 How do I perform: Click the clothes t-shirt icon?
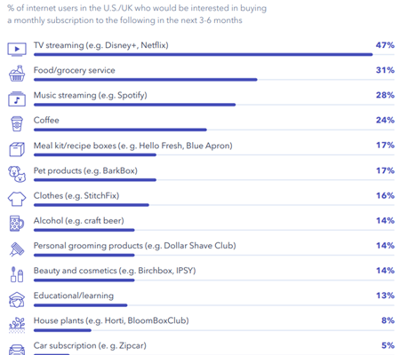tap(17, 199)
